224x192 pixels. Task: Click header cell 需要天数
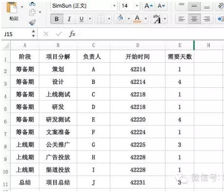(x=179, y=56)
